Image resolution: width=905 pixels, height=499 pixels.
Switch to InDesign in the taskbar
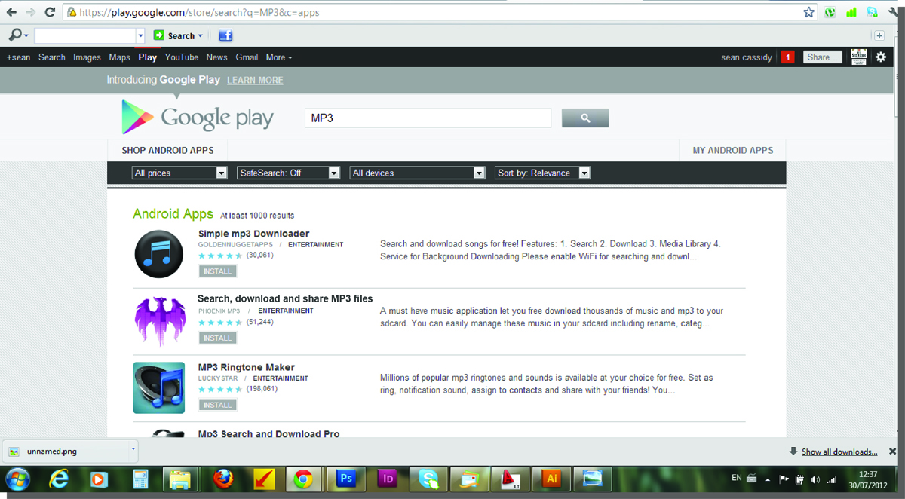coord(388,479)
